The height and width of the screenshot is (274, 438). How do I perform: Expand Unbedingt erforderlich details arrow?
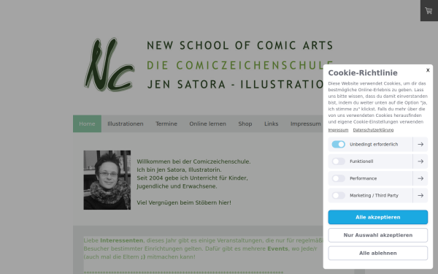[x=420, y=144]
